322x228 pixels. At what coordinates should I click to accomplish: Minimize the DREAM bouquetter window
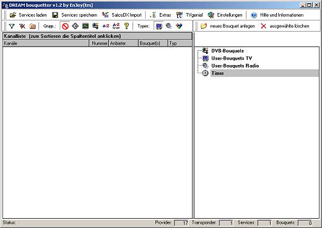click(x=303, y=5)
